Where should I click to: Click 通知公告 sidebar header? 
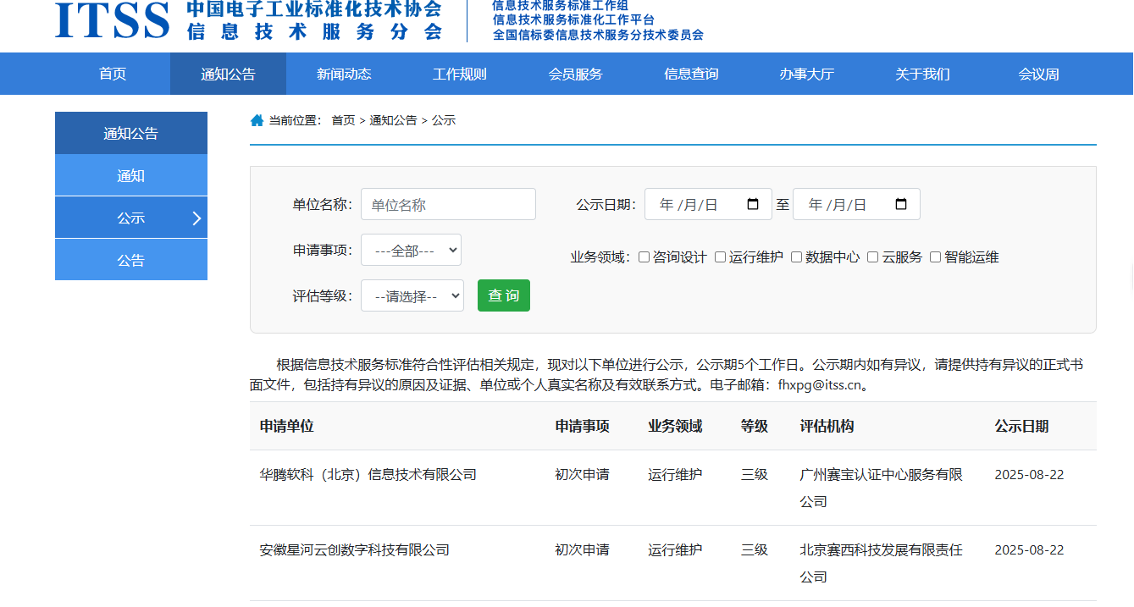(x=131, y=133)
